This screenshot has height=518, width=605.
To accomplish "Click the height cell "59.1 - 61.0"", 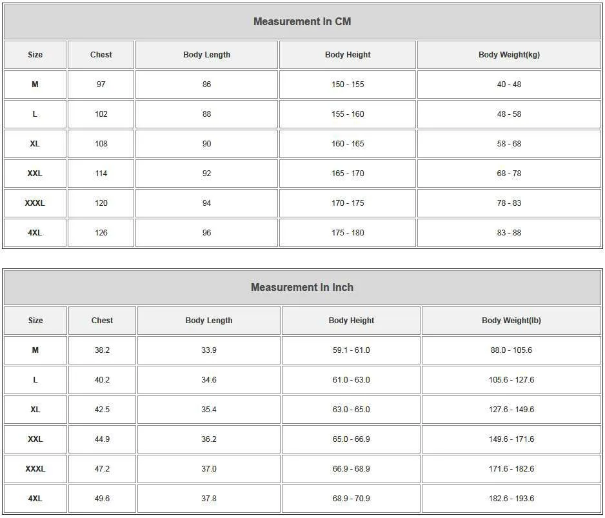I will click(x=352, y=350).
